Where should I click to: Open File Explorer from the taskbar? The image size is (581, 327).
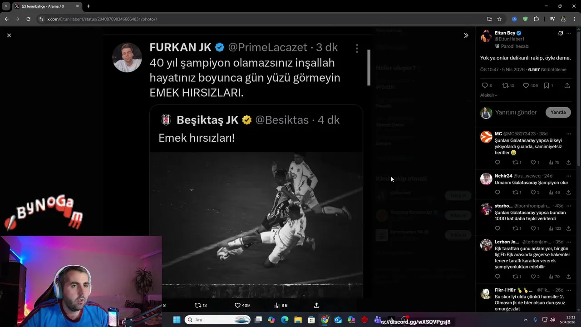(x=298, y=320)
